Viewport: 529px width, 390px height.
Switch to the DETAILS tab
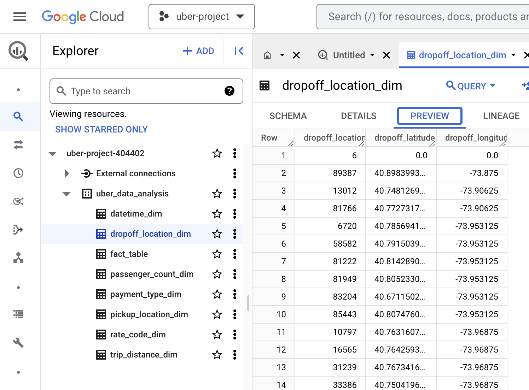(358, 116)
